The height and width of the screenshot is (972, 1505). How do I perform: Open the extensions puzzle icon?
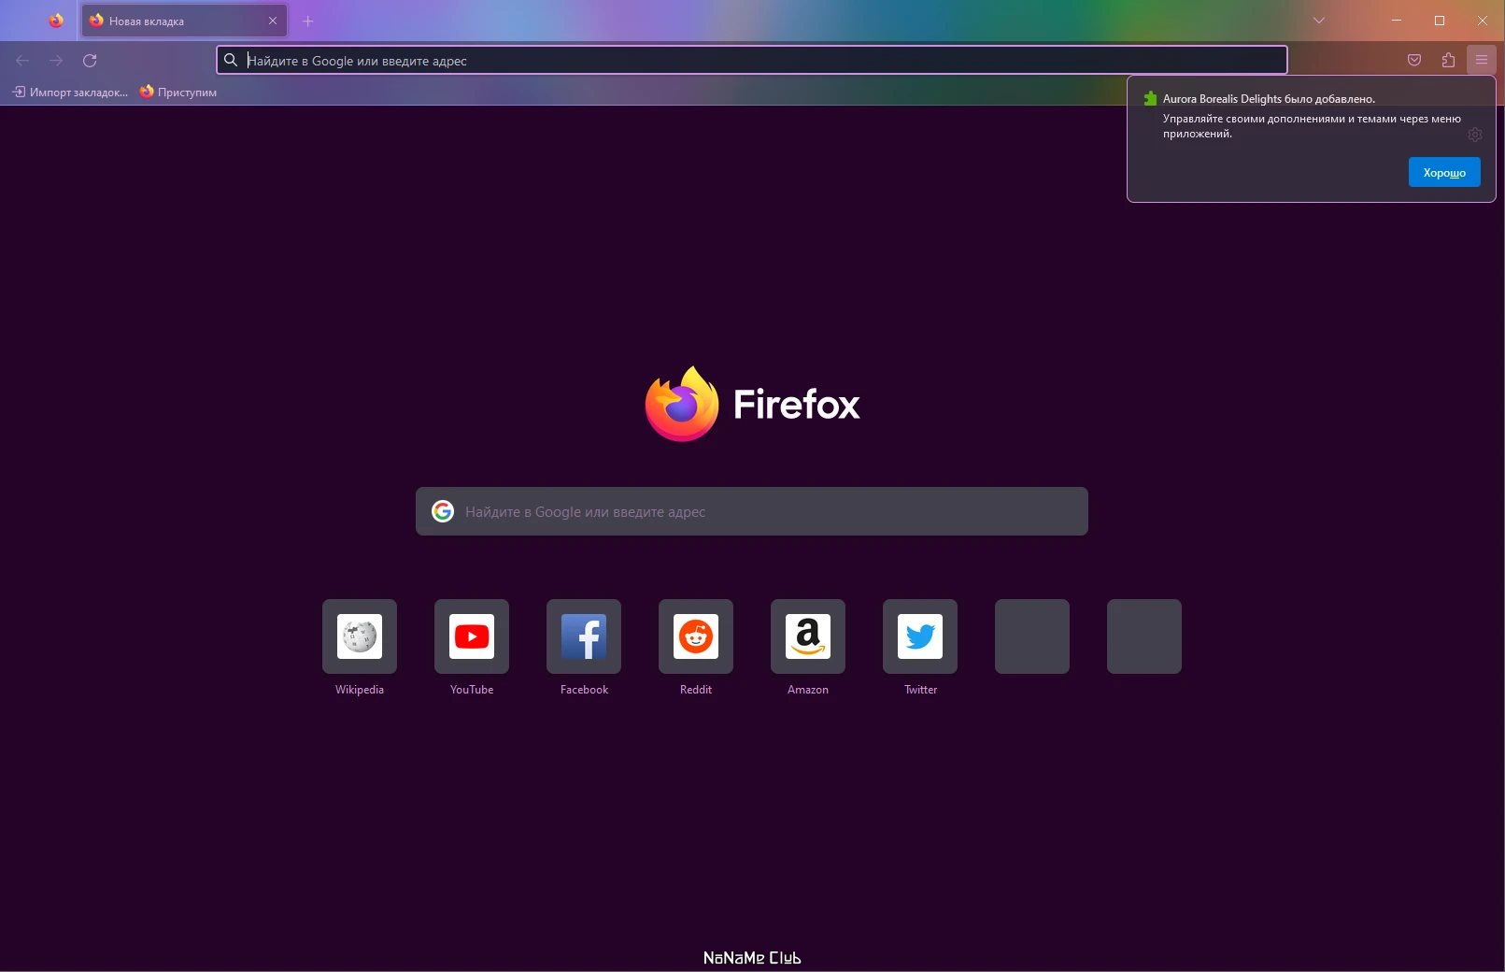(x=1448, y=60)
